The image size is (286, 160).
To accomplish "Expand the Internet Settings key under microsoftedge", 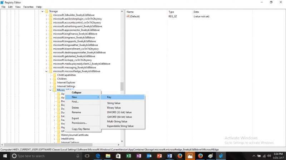I will 50,86.
